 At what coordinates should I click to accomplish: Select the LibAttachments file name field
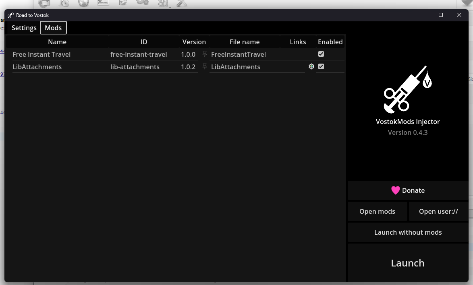257,67
